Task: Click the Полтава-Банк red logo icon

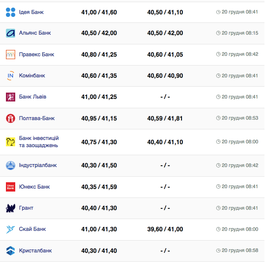Action: pos(11,118)
